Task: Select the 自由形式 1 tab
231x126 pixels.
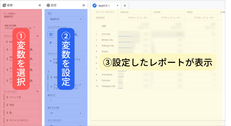Action: 104,5
